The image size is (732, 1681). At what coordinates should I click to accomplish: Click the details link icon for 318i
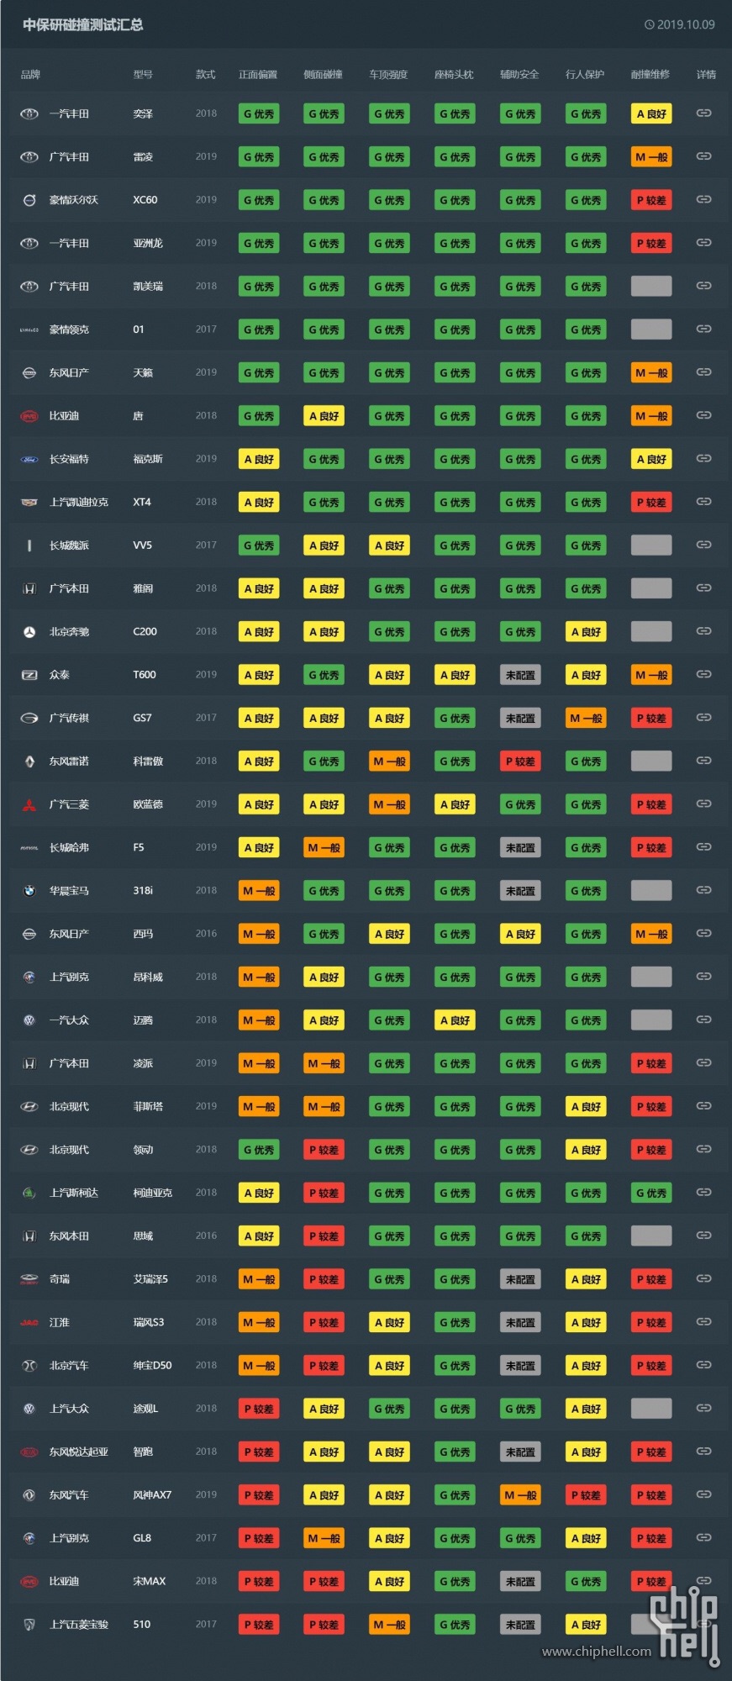point(704,890)
